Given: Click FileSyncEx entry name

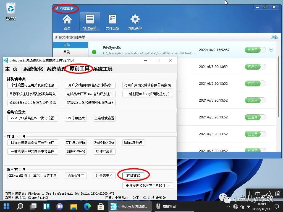Looking at the screenshot, I should (112, 47).
